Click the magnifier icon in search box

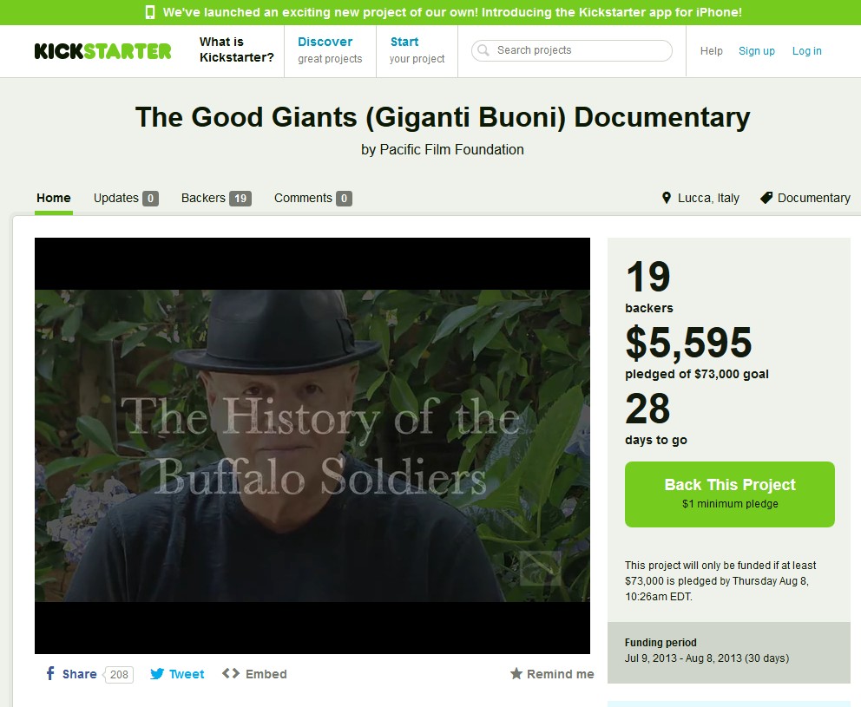[483, 50]
